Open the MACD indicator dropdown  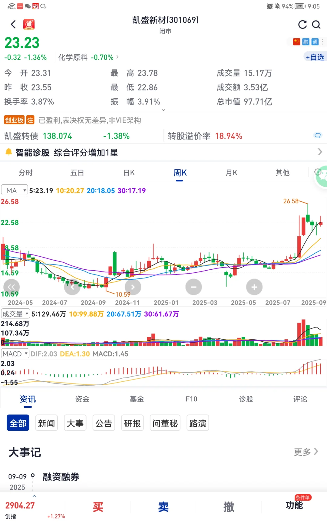click(15, 354)
